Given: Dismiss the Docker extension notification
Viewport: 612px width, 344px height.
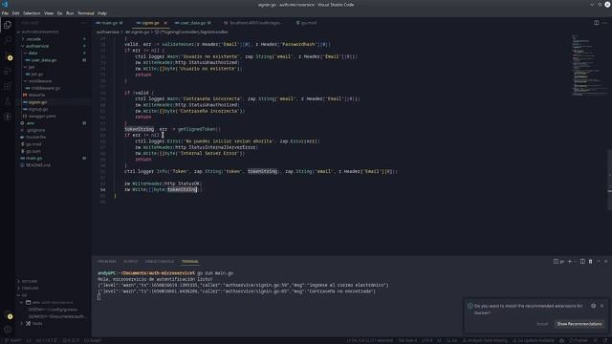Looking at the screenshot, I should coord(601,306).
